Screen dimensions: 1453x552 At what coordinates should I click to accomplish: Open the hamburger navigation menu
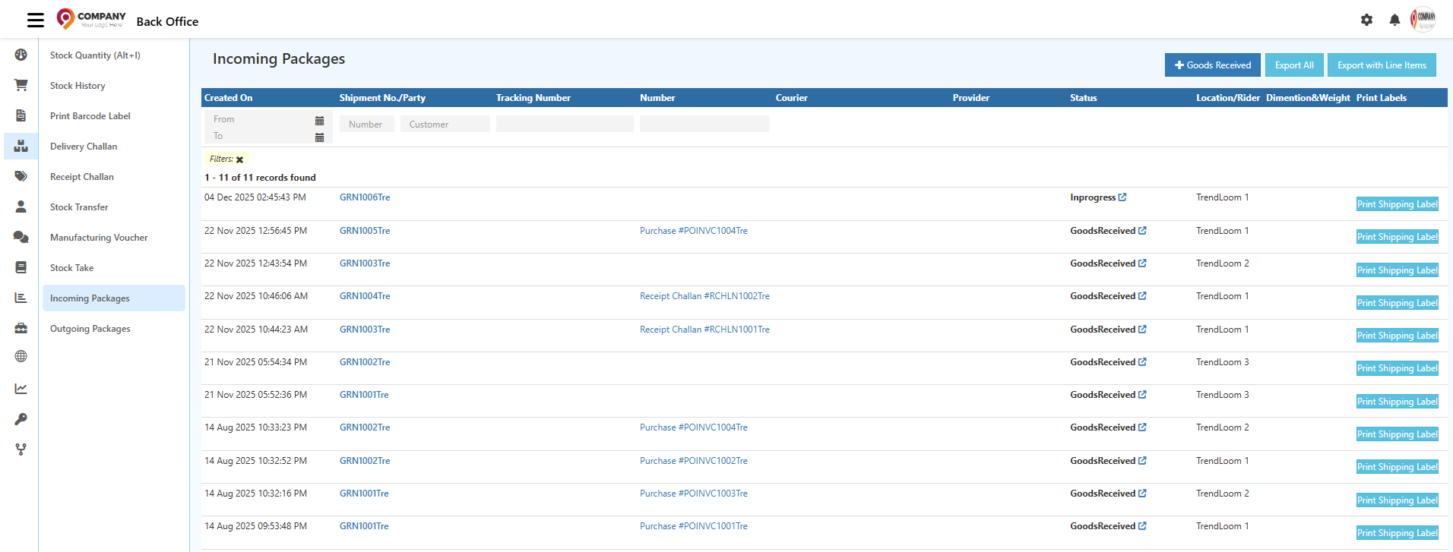36,20
